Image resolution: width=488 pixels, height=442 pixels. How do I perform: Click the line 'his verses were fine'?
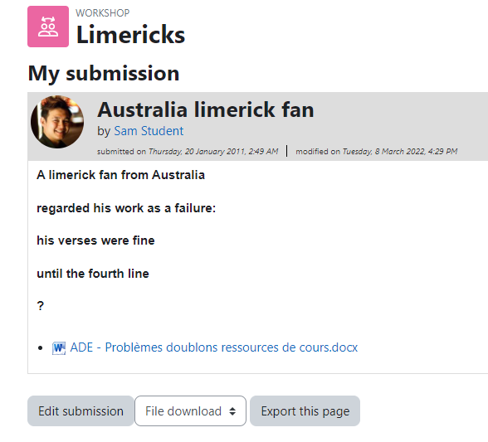[95, 240]
